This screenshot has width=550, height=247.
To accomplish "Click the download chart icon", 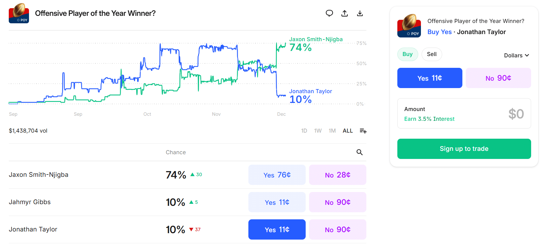I will pyautogui.click(x=360, y=13).
